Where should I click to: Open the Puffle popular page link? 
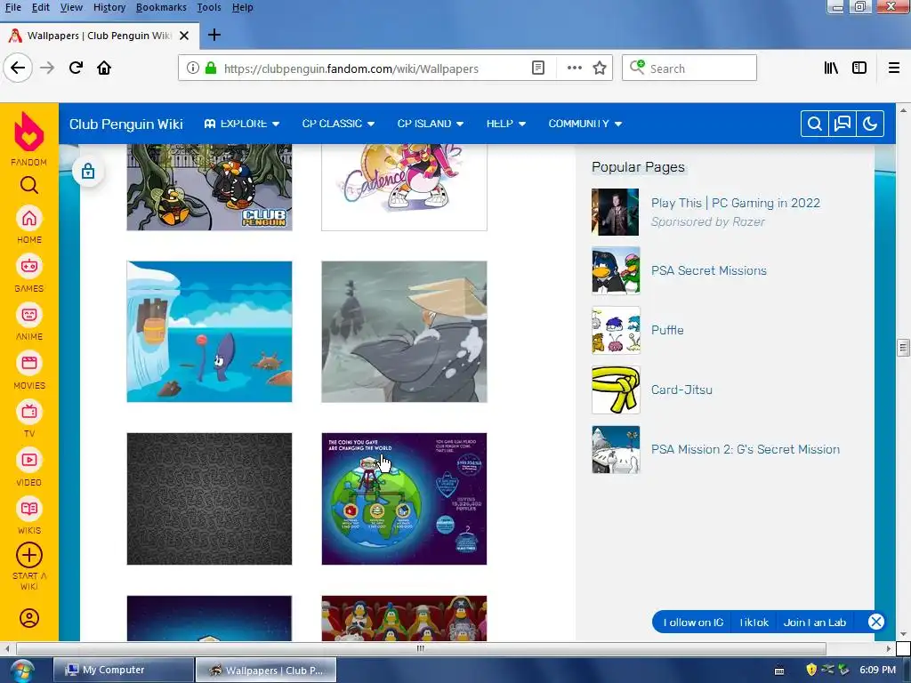tap(667, 330)
